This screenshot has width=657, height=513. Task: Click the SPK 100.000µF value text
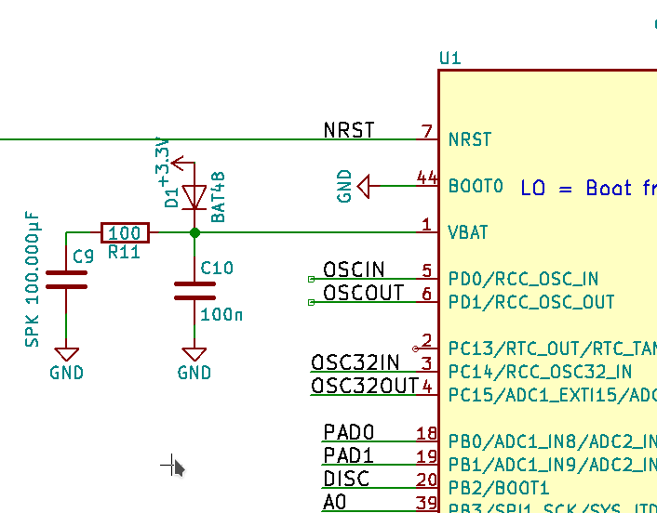tap(33, 279)
